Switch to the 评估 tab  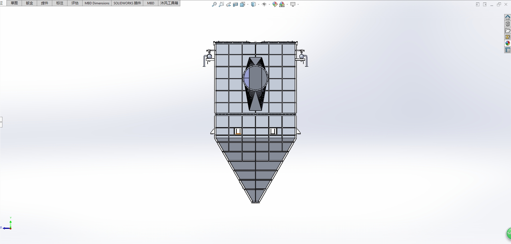pos(75,3)
